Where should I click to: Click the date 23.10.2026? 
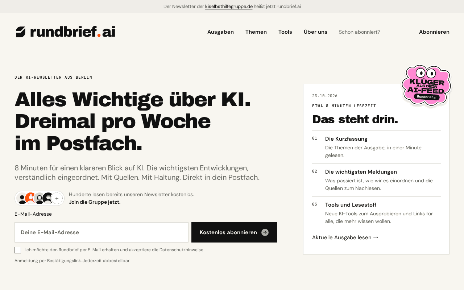point(325,96)
